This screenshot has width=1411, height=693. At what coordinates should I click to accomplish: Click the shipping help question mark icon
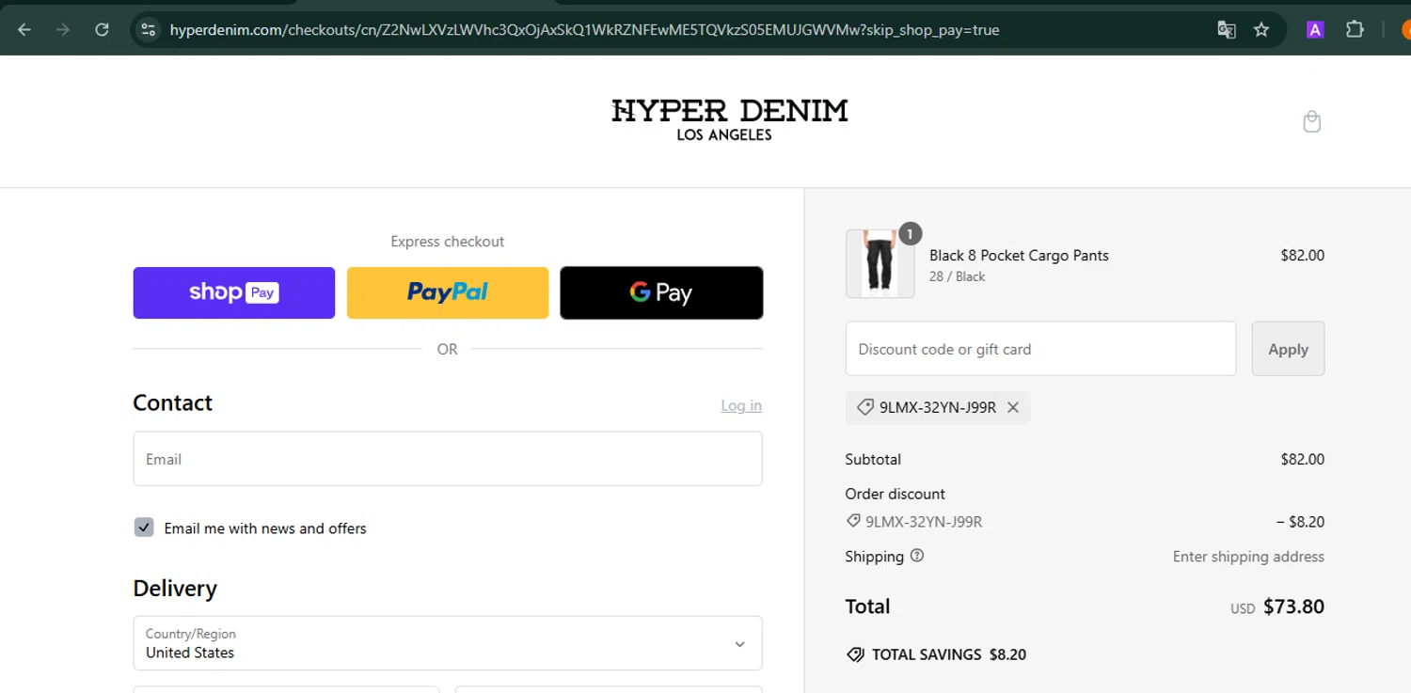pyautogui.click(x=917, y=556)
